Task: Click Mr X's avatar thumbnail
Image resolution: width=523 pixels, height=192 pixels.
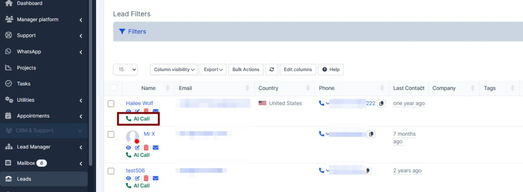Action: [132, 137]
